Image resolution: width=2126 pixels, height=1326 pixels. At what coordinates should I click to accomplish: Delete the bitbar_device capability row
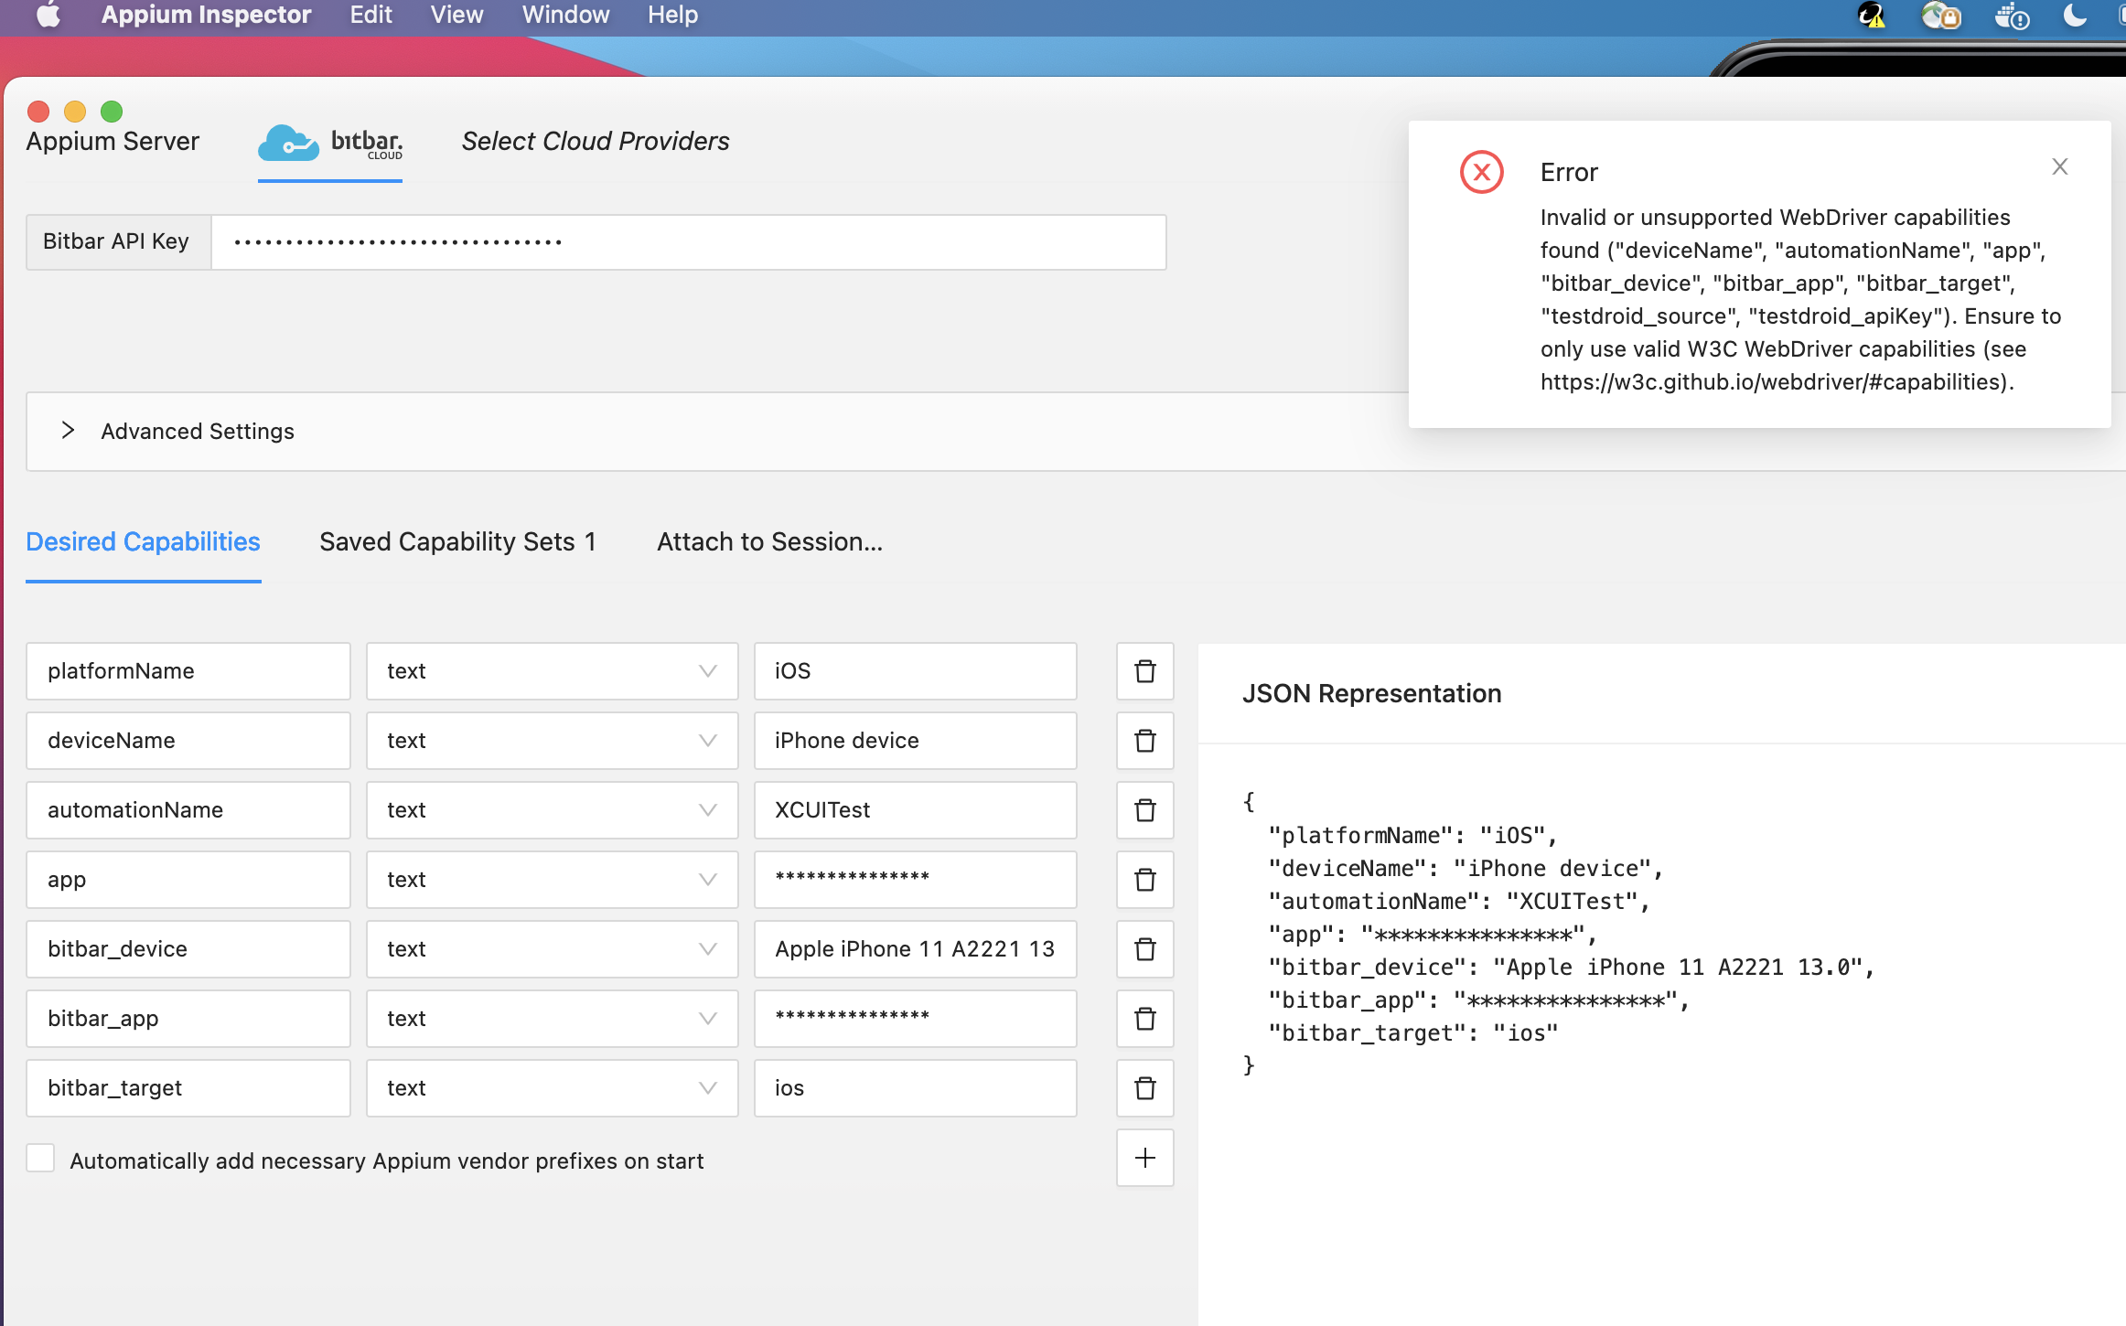1144,949
